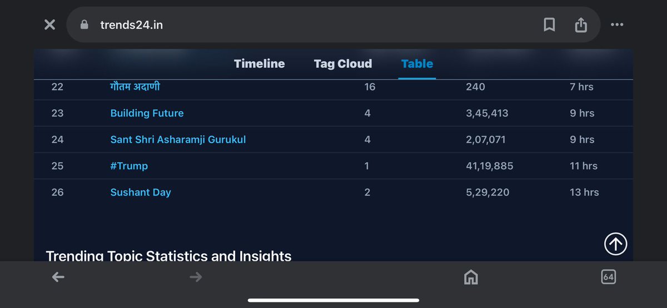667x308 pixels.
Task: Open the share sheet icon
Action: [581, 24]
